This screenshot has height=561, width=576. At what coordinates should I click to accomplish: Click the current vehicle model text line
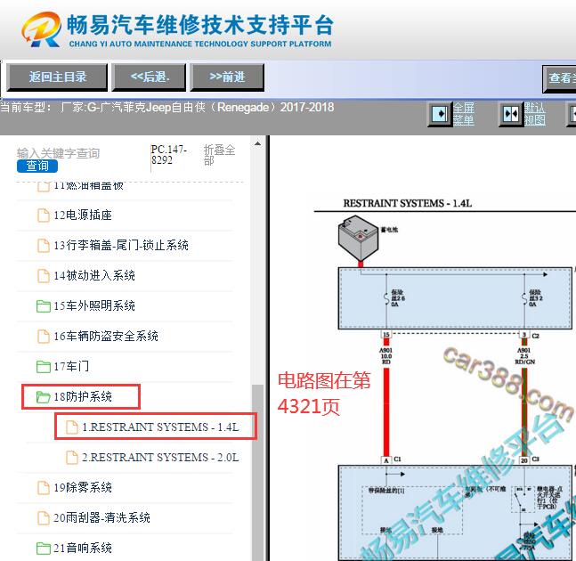pos(167,107)
